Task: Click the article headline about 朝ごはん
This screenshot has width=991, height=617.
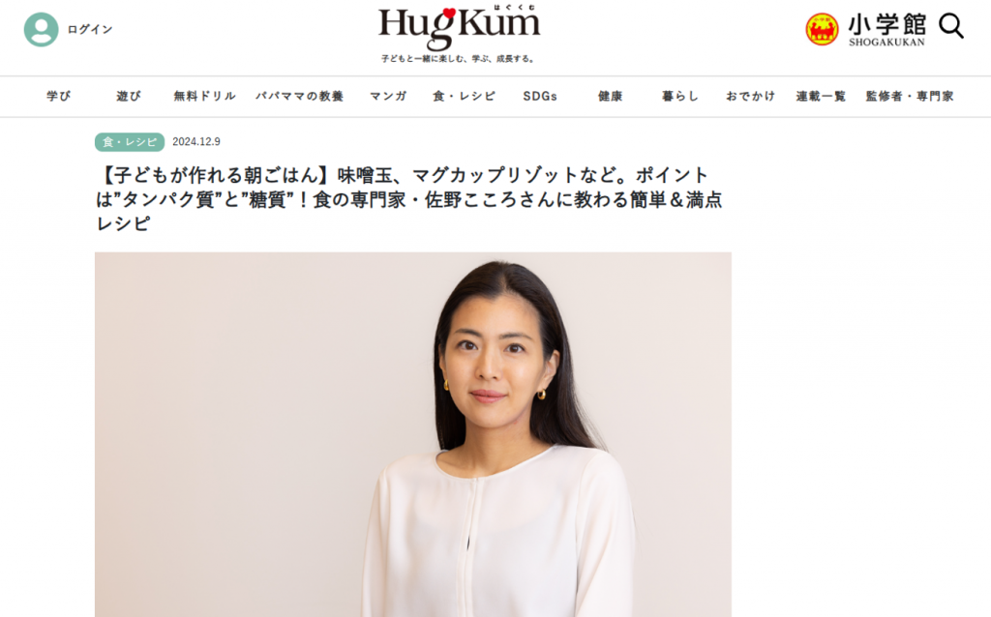Action: [x=409, y=199]
